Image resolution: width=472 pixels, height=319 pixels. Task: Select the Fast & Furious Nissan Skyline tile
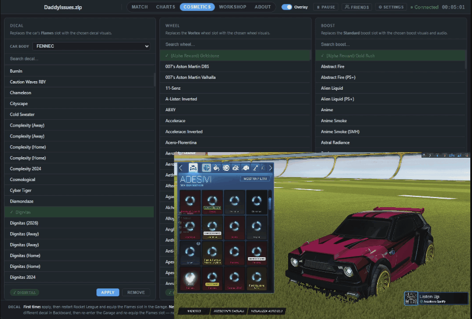point(212,253)
